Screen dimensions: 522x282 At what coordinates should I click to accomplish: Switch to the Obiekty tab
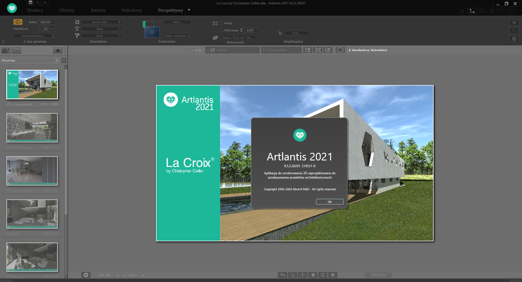coord(67,10)
